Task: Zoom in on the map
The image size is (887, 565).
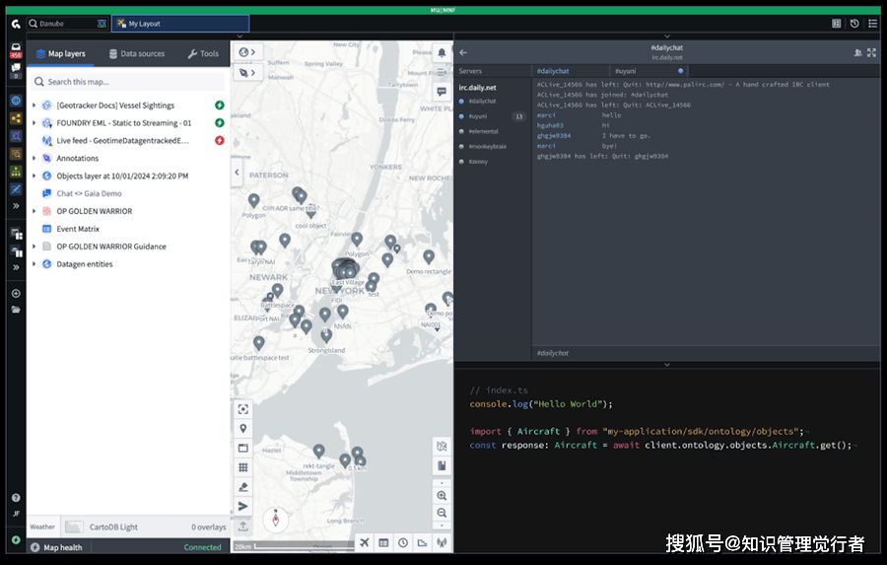Action: coord(442,496)
